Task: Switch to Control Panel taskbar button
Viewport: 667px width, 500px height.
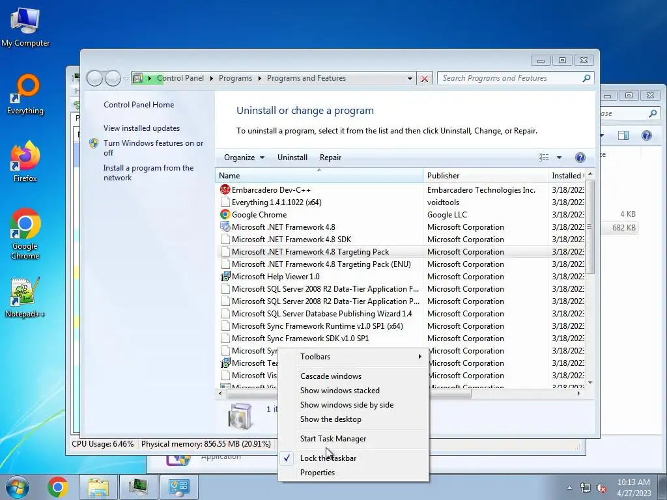Action: tap(178, 487)
